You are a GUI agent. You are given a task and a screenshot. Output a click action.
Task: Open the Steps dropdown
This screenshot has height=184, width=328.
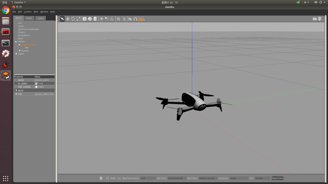coord(119,178)
